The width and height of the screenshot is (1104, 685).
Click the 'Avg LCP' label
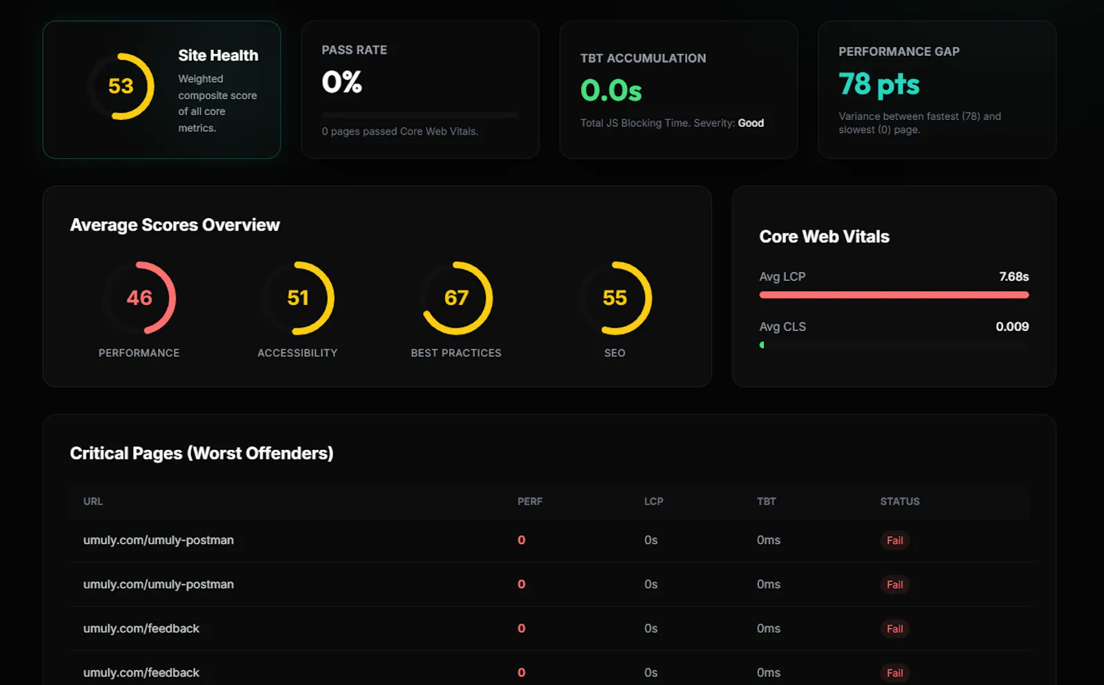pos(782,277)
